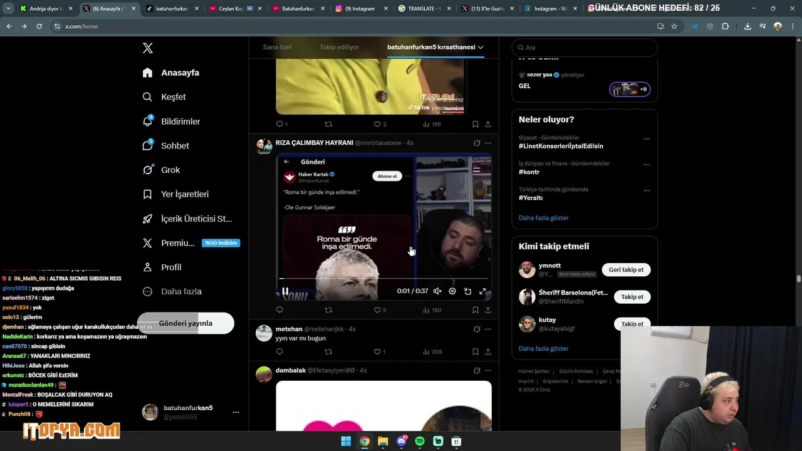The width and height of the screenshot is (802, 451).
Task: Open account menu dots beside batuhanfurkan5
Action: (236, 412)
